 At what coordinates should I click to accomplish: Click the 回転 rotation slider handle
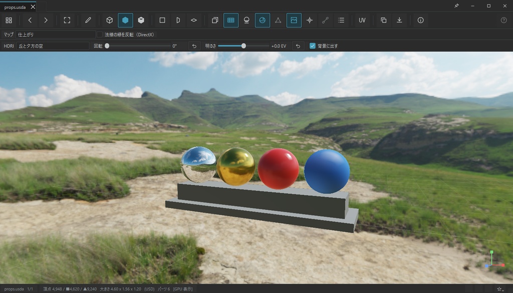click(x=107, y=46)
